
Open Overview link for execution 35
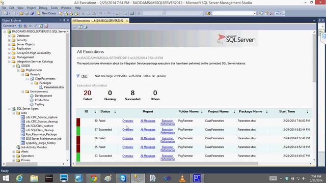[x=128, y=147]
